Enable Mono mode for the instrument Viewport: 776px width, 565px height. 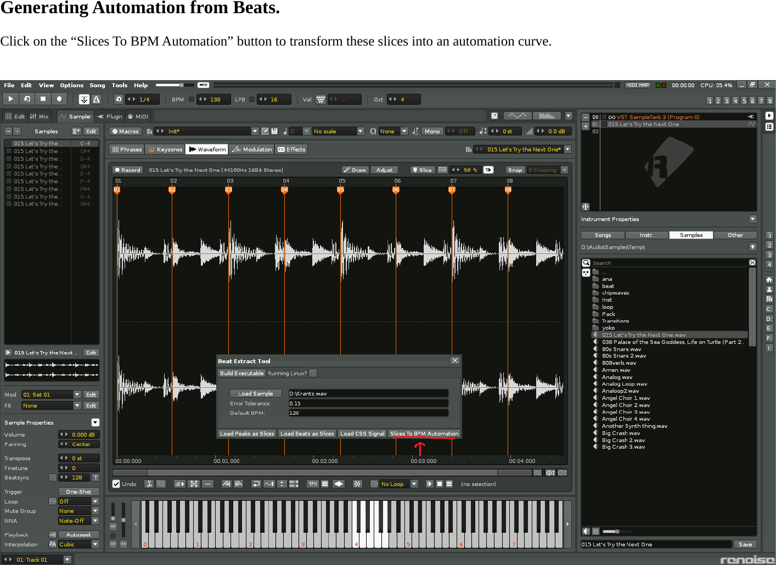(x=432, y=131)
